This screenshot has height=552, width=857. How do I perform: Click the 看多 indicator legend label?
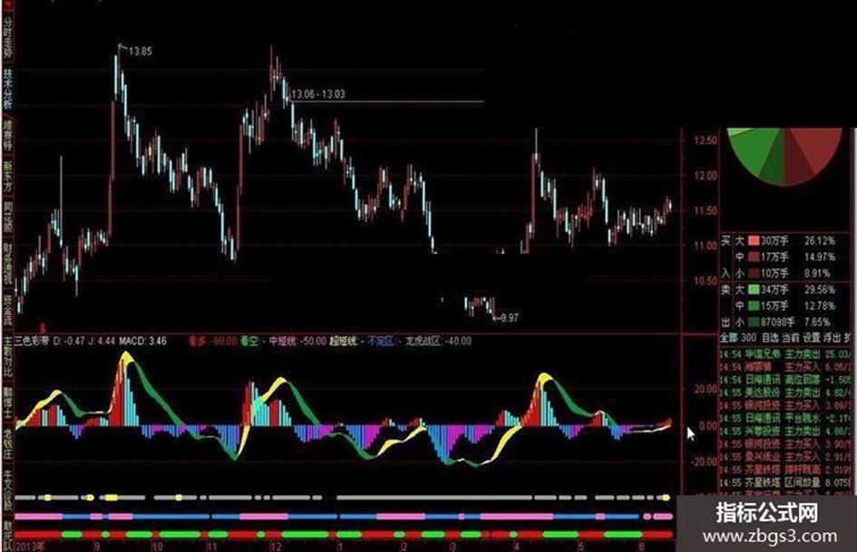click(x=196, y=341)
